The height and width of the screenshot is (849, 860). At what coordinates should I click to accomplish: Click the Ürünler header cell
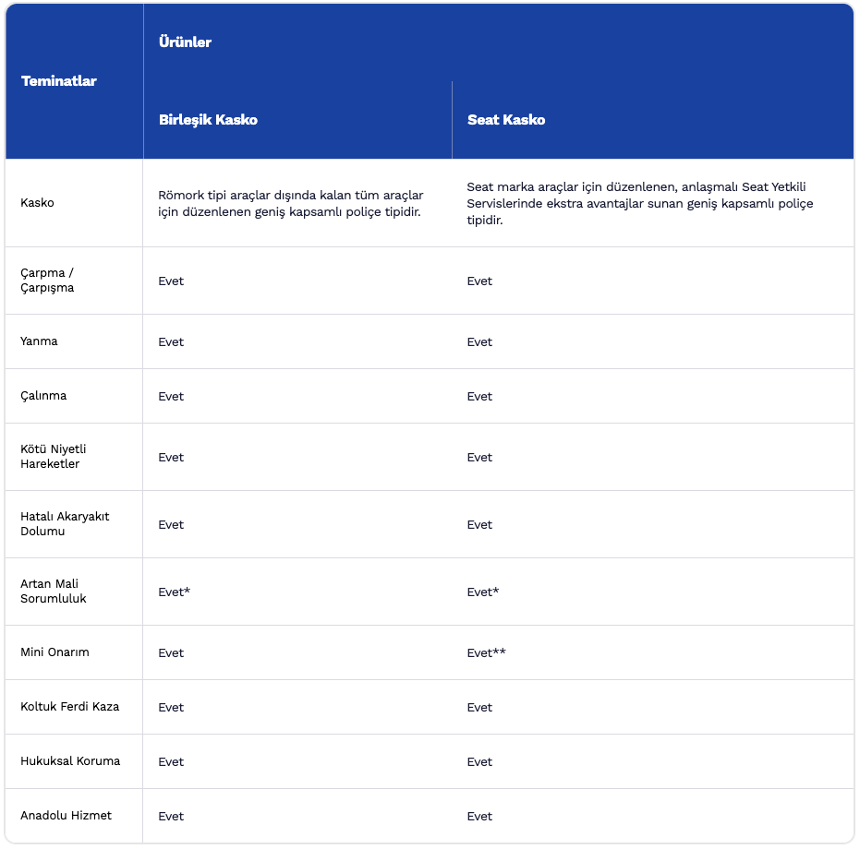click(x=185, y=42)
